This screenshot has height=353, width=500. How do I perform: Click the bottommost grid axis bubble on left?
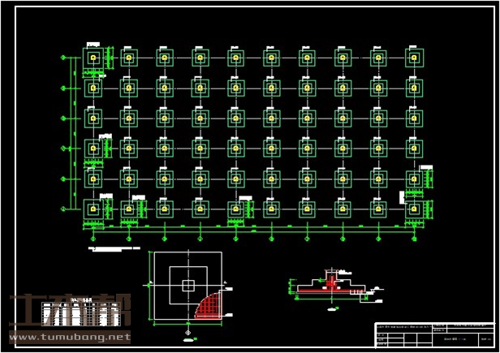64,209
